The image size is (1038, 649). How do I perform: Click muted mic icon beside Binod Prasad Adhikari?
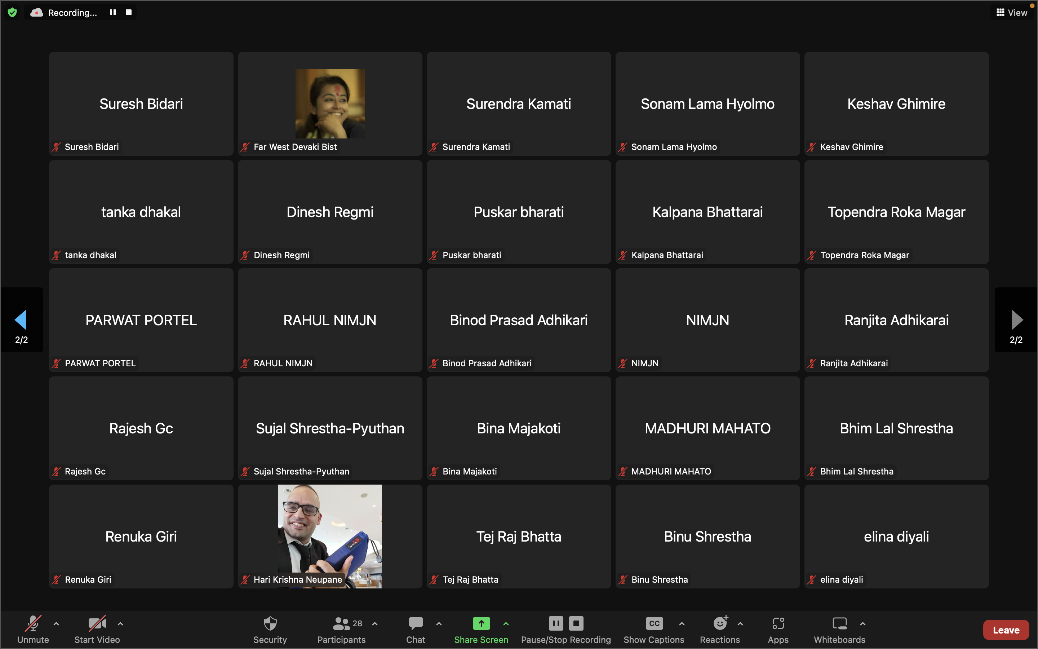(x=434, y=363)
